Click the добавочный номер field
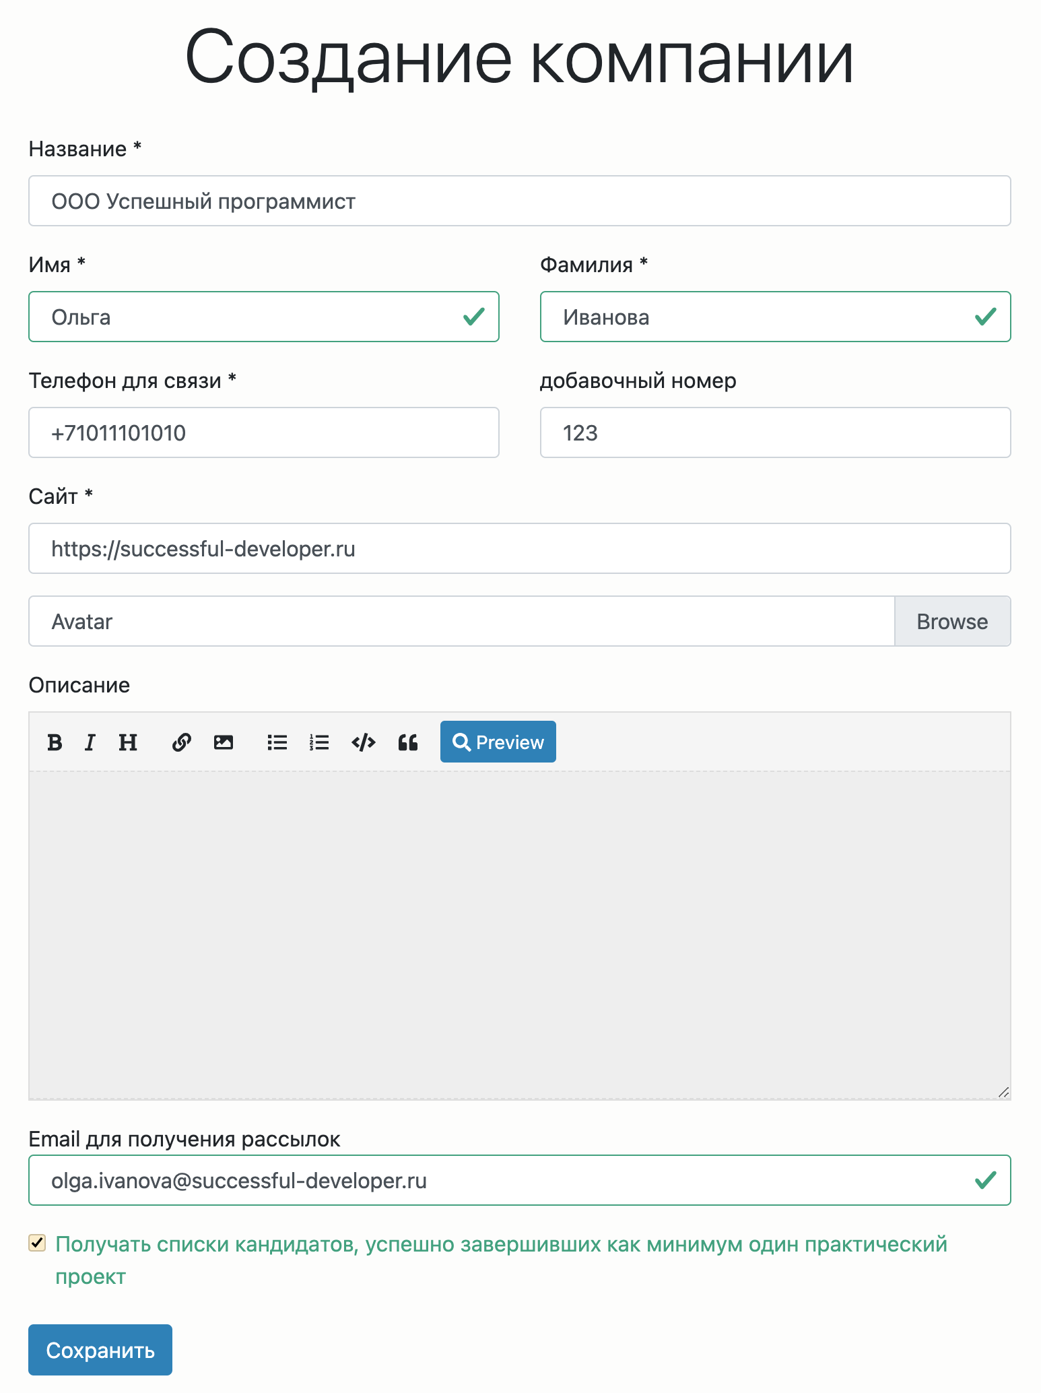This screenshot has width=1041, height=1393. 776,432
